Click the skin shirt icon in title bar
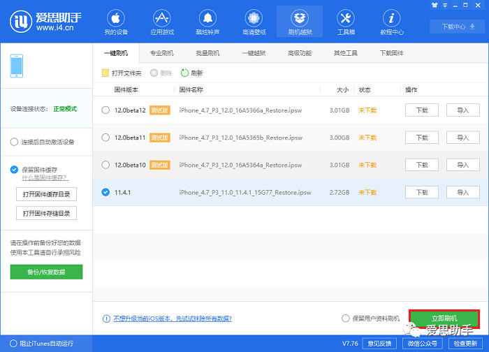The image size is (489, 352). 435,5
